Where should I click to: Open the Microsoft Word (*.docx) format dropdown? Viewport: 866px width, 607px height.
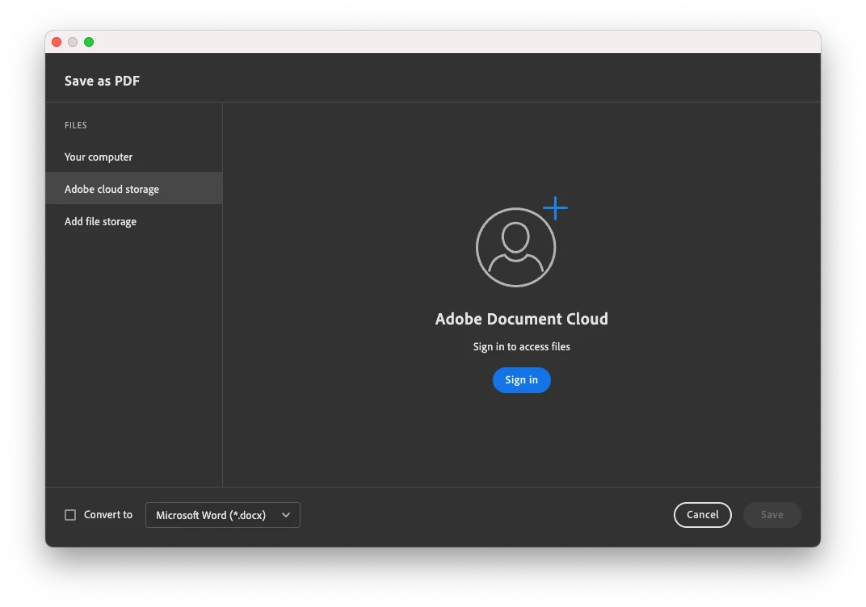(223, 515)
